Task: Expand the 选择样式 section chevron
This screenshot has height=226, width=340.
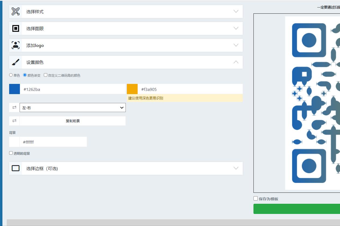Action: (x=236, y=11)
